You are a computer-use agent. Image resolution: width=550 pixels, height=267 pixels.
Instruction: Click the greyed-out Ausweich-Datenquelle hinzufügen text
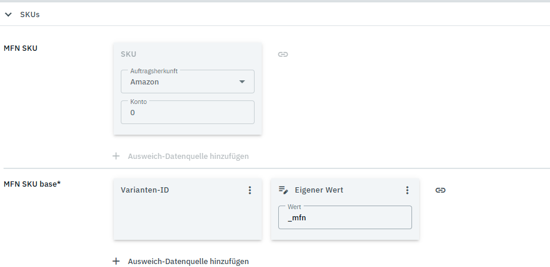coord(188,157)
